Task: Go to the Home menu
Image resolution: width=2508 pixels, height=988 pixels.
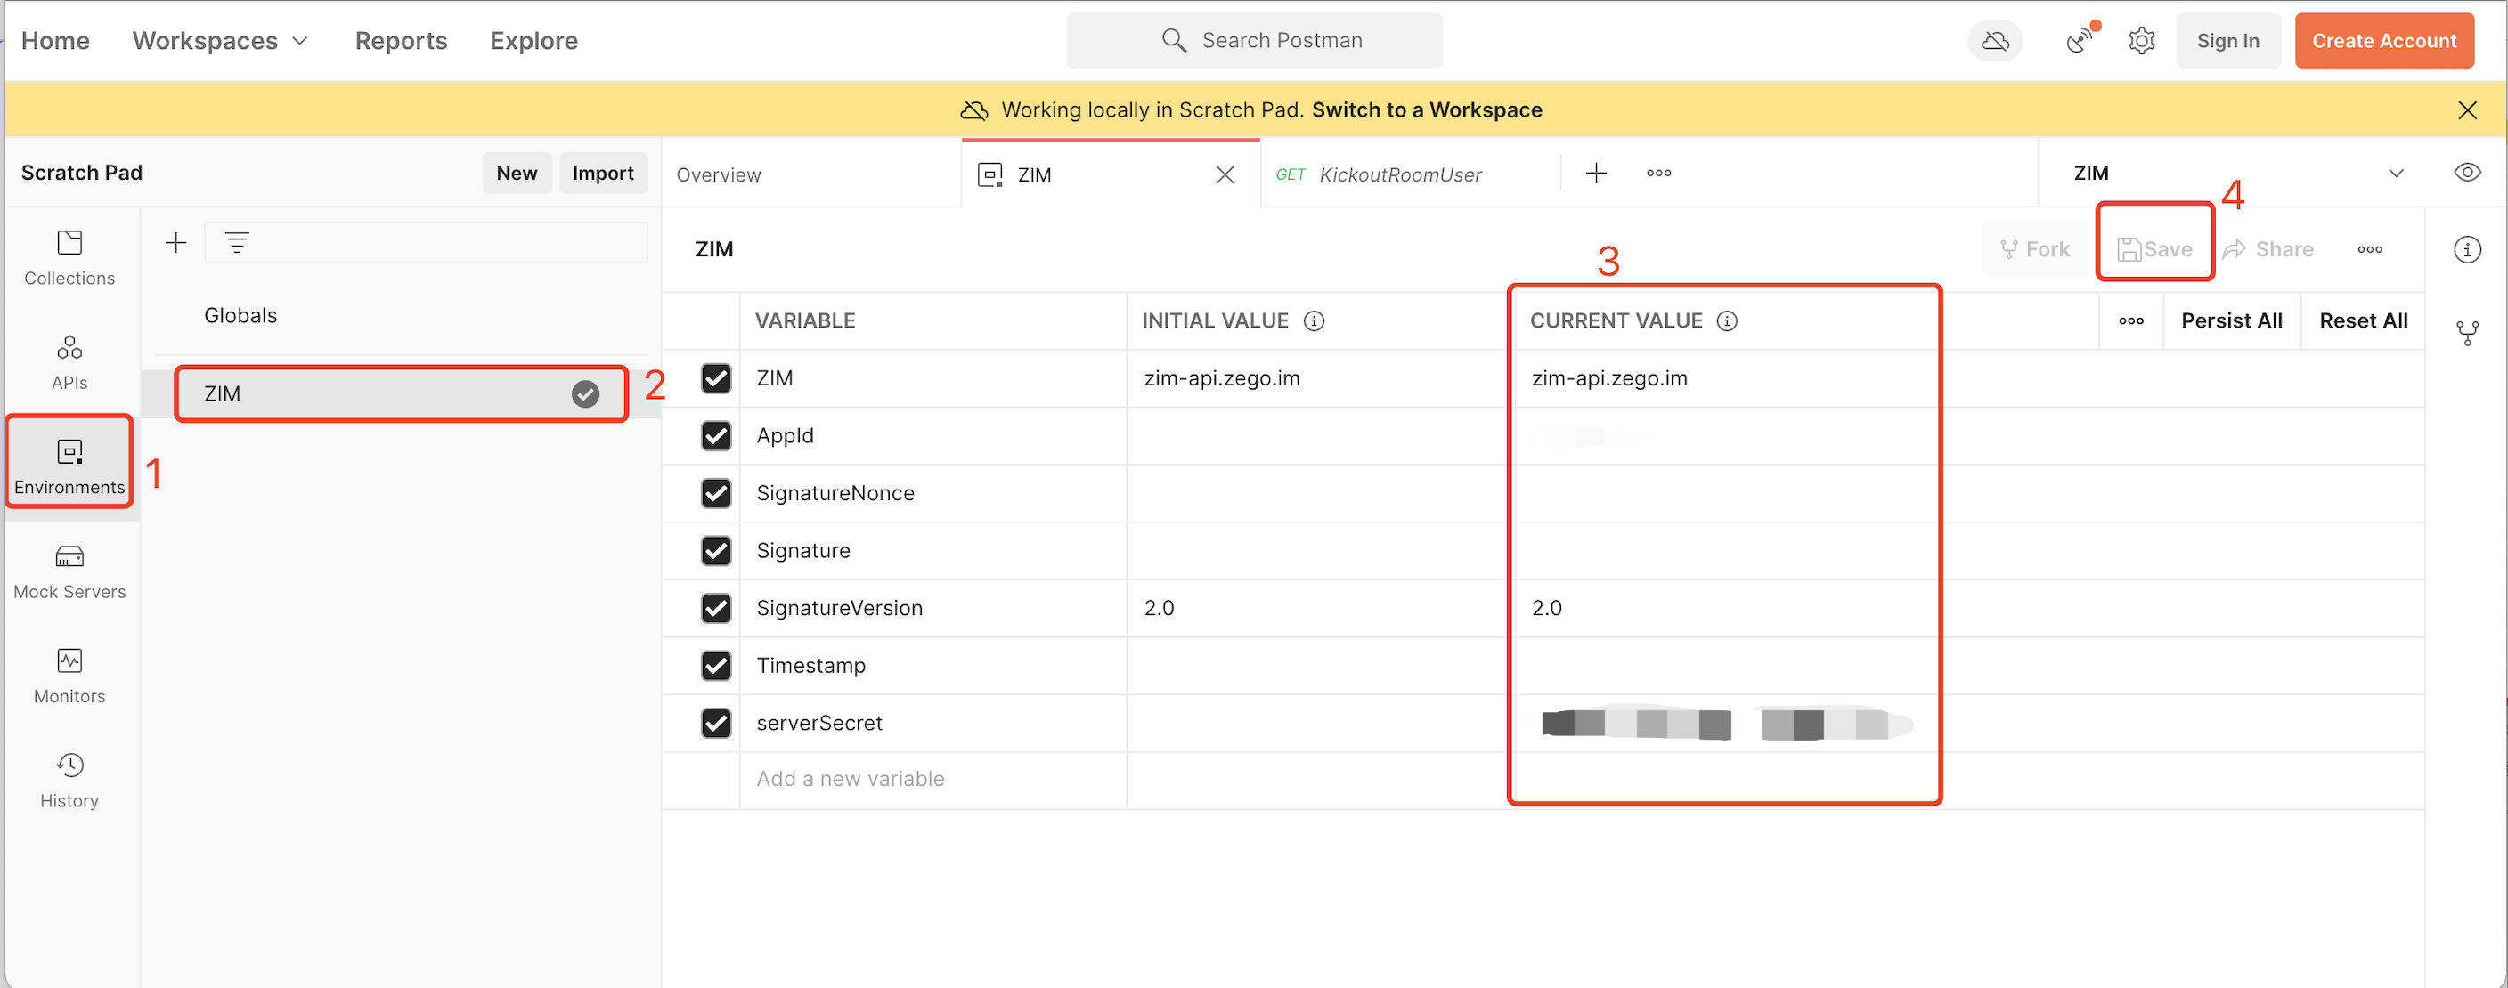Action: pos(55,41)
